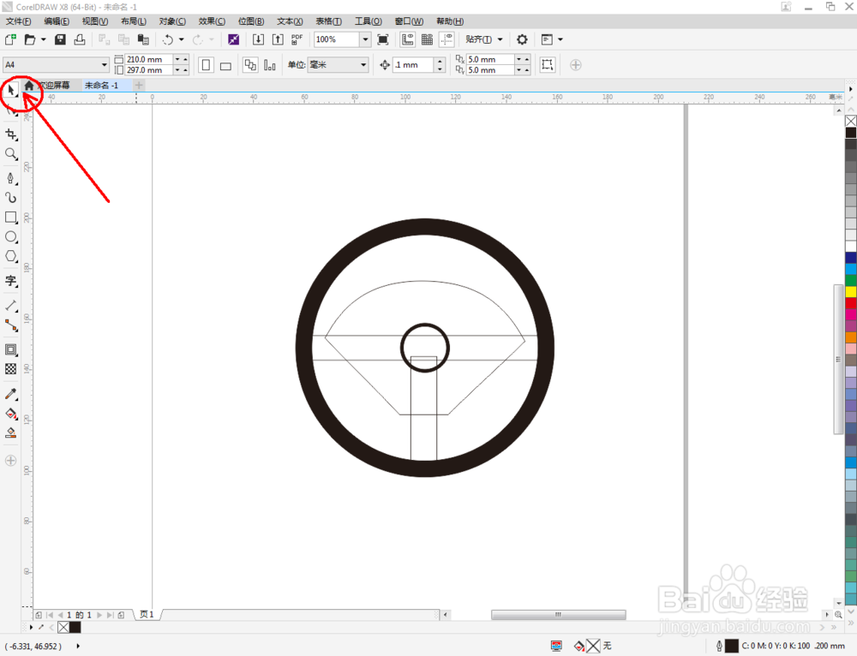Set portrait page orientation
This screenshot has height=656, width=857.
point(206,65)
